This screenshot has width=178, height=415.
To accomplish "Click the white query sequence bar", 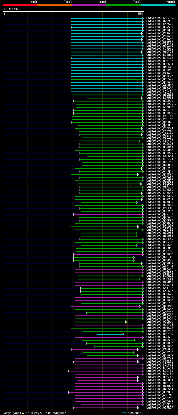I will (73, 11).
